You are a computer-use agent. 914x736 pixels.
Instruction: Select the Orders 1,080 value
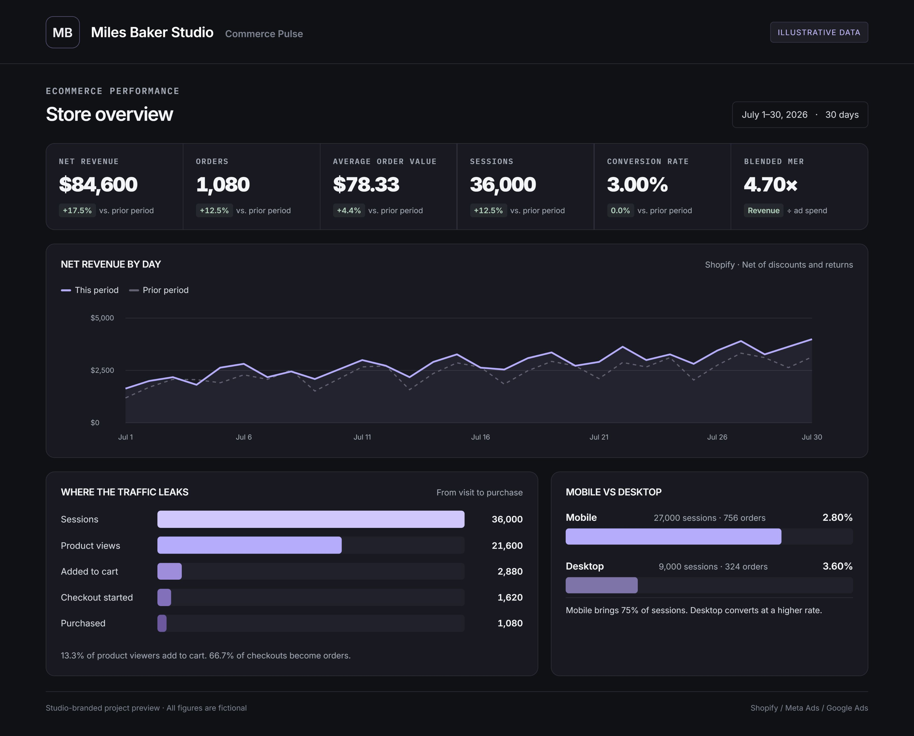(x=223, y=185)
